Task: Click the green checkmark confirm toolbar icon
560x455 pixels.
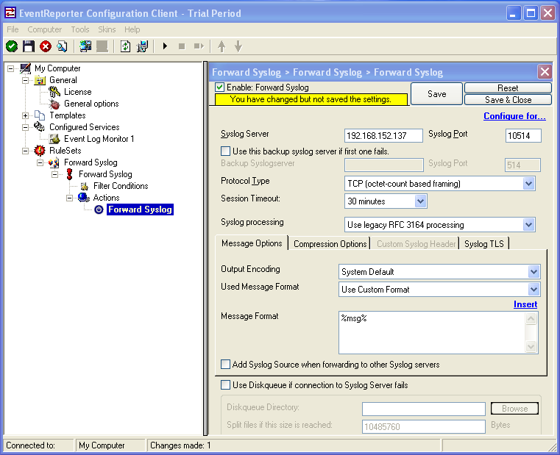Action: tap(12, 46)
